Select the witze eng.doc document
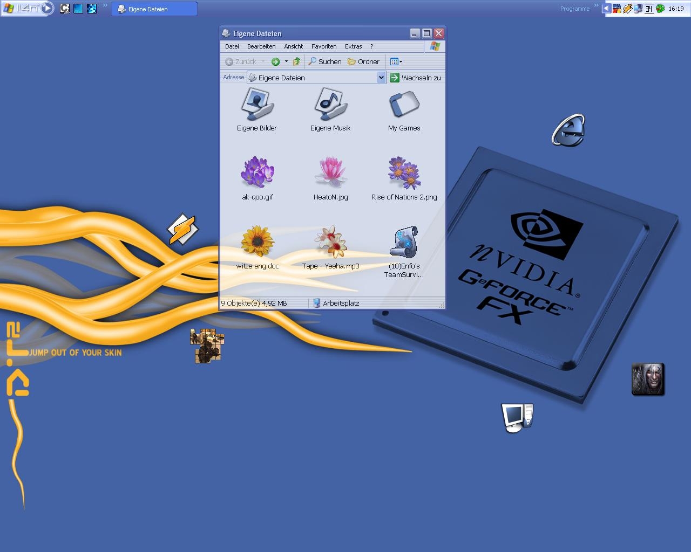 click(x=258, y=247)
